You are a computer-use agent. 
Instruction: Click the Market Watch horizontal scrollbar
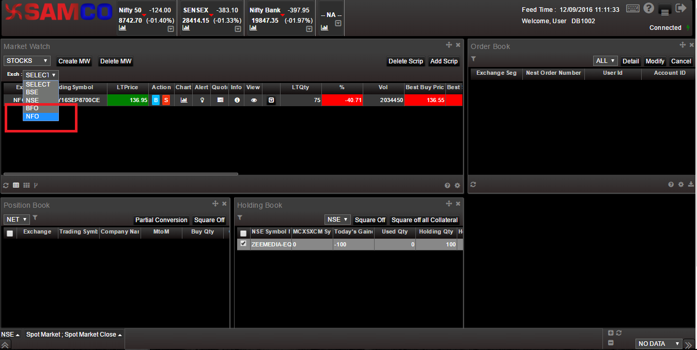(x=121, y=174)
